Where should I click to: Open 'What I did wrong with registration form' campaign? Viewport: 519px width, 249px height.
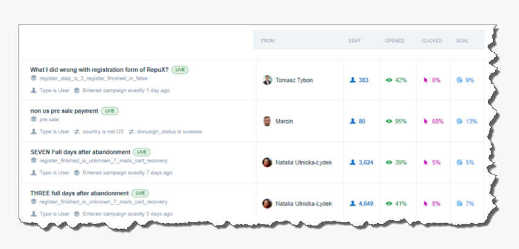pos(100,70)
